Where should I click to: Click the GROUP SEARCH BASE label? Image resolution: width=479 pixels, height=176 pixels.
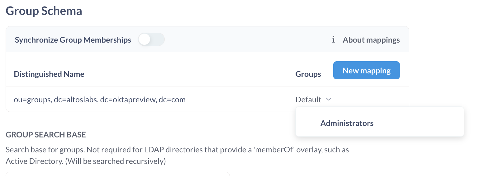coord(46,135)
